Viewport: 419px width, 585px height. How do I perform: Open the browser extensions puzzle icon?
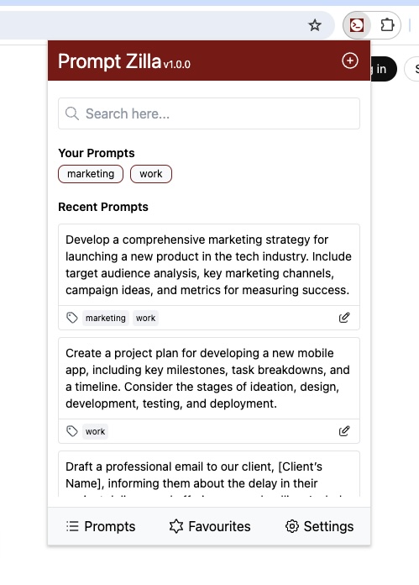[387, 25]
